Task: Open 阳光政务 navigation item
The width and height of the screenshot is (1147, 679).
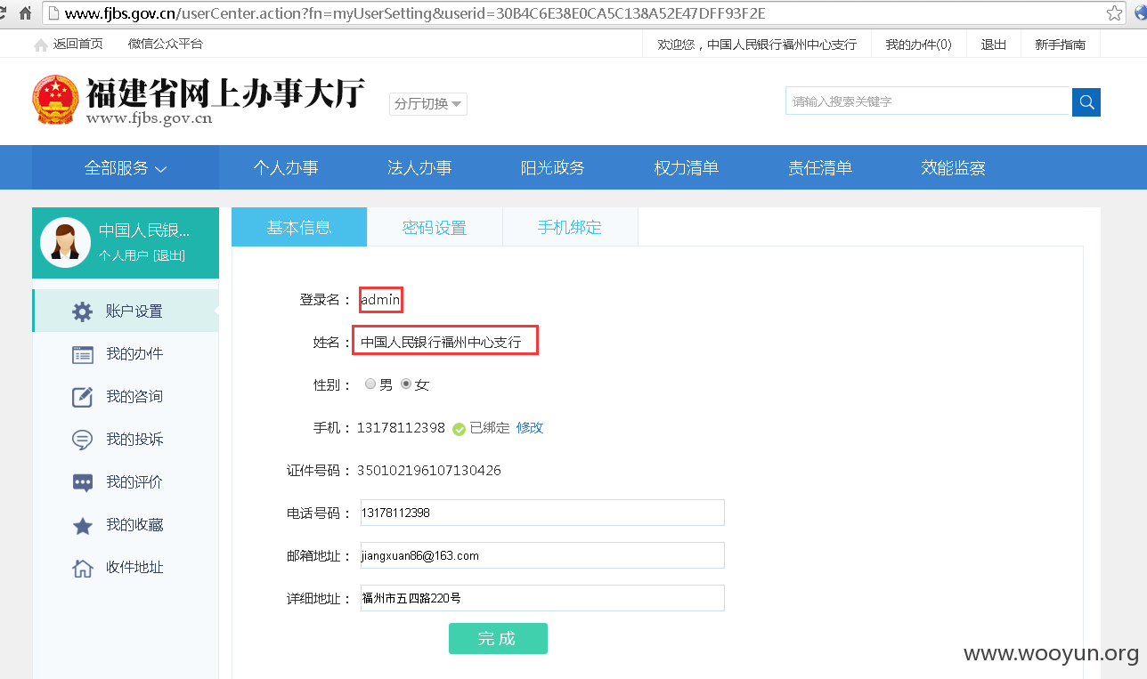Action: pyautogui.click(x=553, y=167)
